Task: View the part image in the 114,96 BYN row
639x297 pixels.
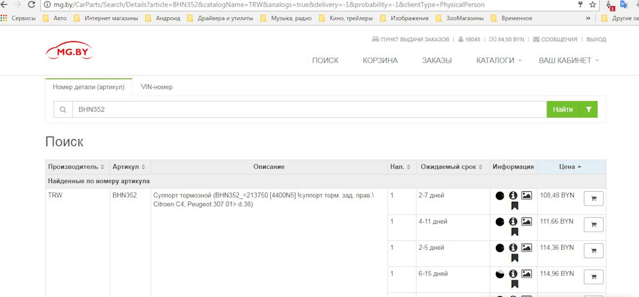Action: tap(527, 274)
